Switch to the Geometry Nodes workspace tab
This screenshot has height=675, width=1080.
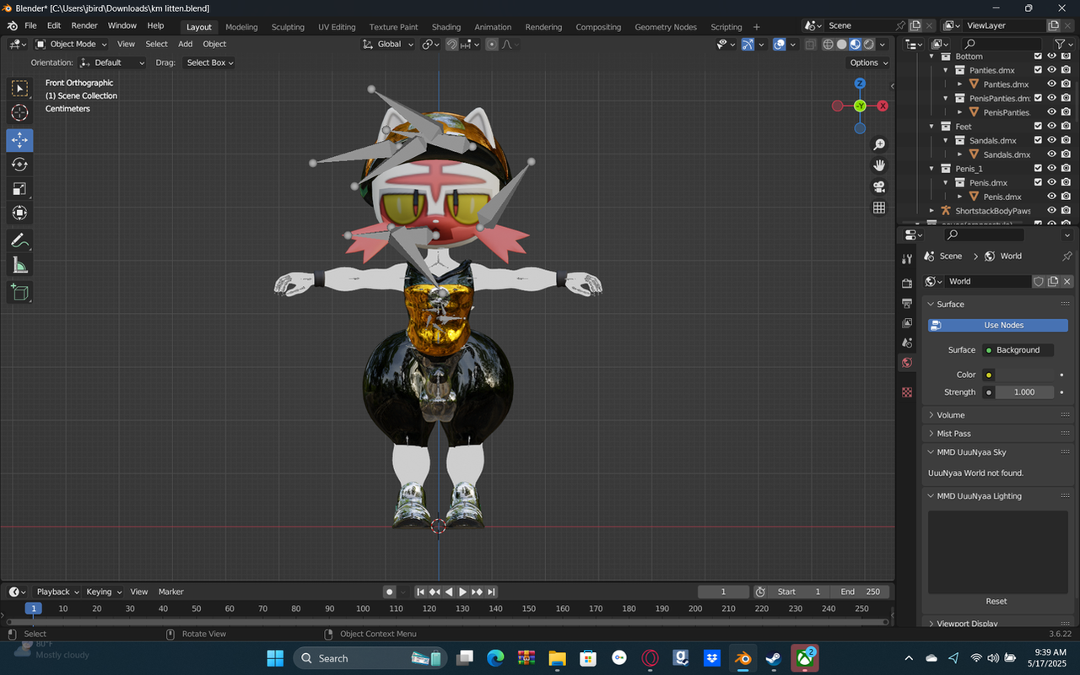coord(666,27)
